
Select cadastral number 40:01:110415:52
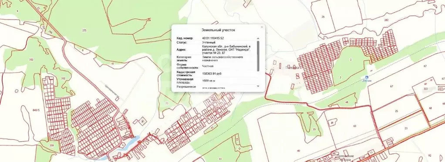click(213, 38)
